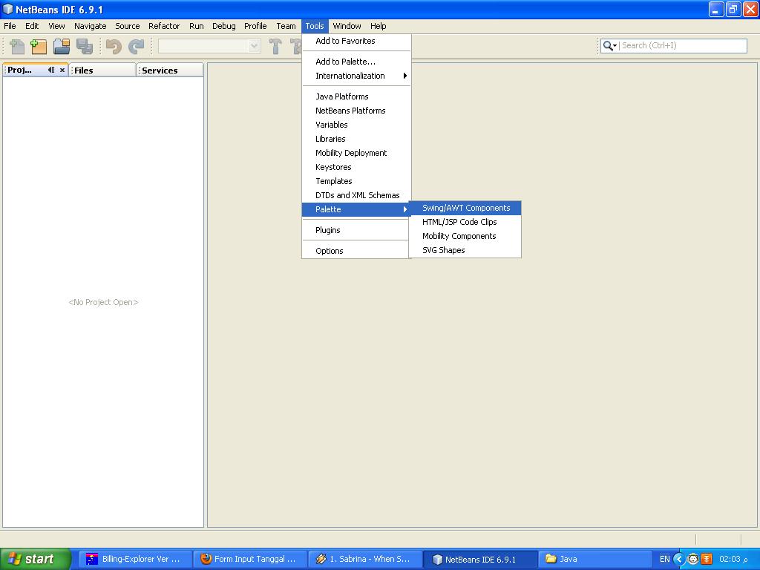Switch to Form Input Tanggal Firefox window
The height and width of the screenshot is (570, 760).
(250, 559)
